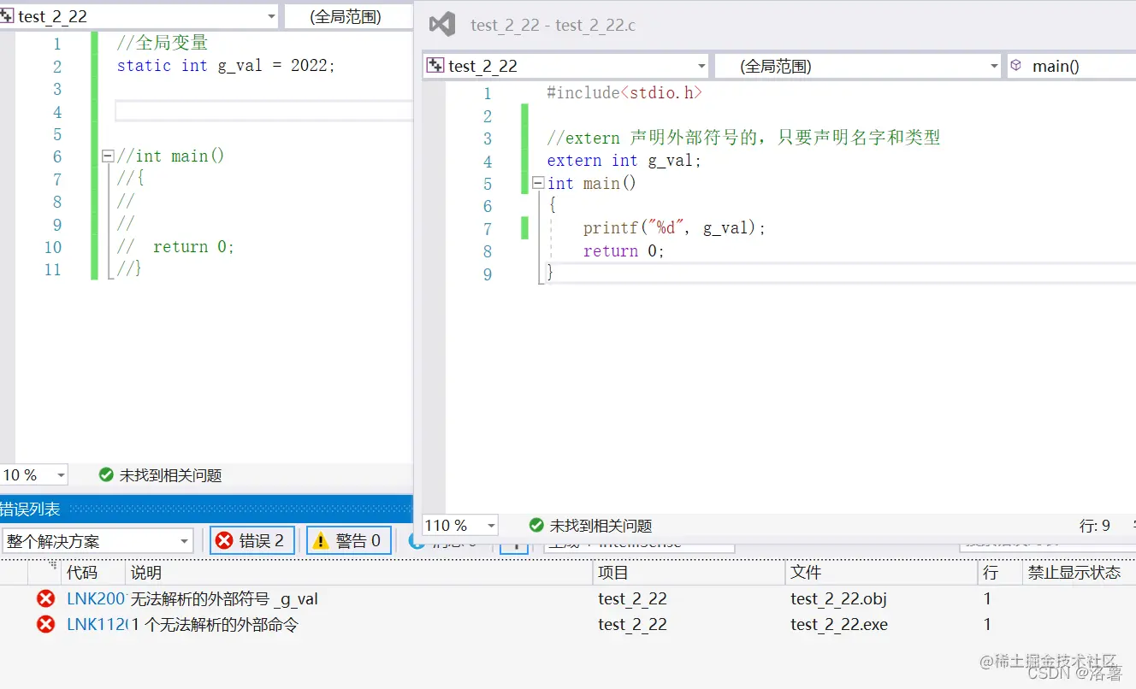
Task: Open back window test_2_22 project dropdown
Action: [x=139, y=16]
